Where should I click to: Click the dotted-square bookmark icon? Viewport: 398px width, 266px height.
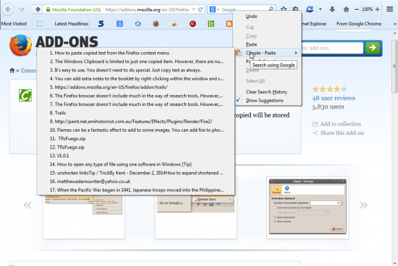click(39, 24)
